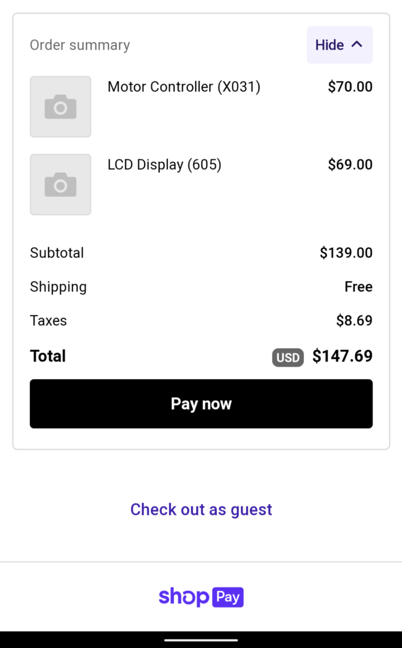Collapse the order summary with Hide

[330, 45]
